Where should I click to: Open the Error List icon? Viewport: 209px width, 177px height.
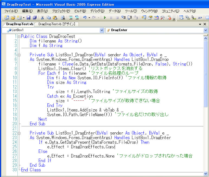[169, 18]
